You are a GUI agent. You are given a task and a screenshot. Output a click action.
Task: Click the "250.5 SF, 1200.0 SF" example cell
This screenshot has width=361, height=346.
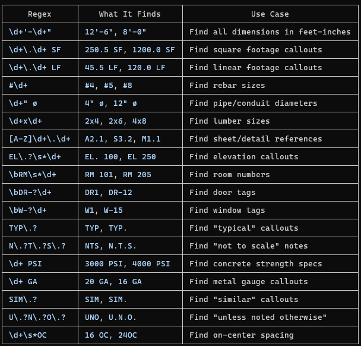[129, 49]
